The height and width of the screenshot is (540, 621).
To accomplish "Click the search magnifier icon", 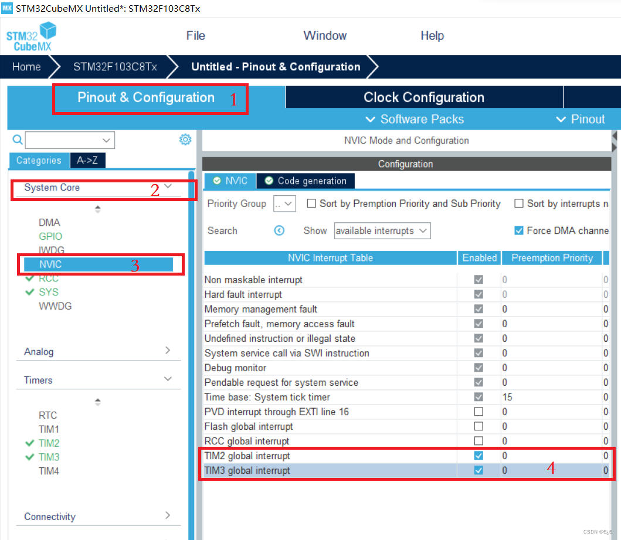I will [x=18, y=140].
